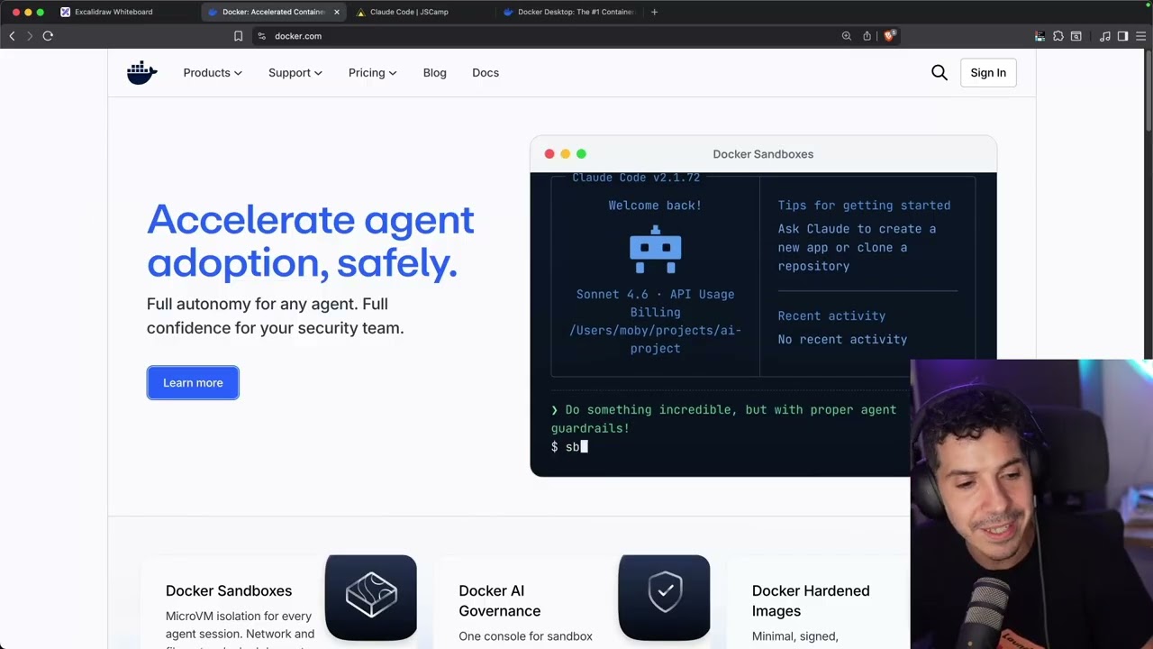Share this page using the share icon
This screenshot has height=649, width=1153.
pyautogui.click(x=867, y=36)
